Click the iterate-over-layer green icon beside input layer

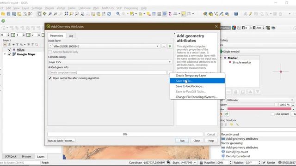coord(170,46)
